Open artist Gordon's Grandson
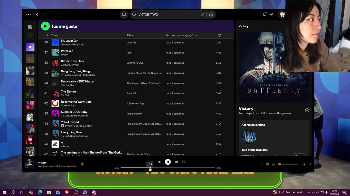350x196 pixels. 72,45
